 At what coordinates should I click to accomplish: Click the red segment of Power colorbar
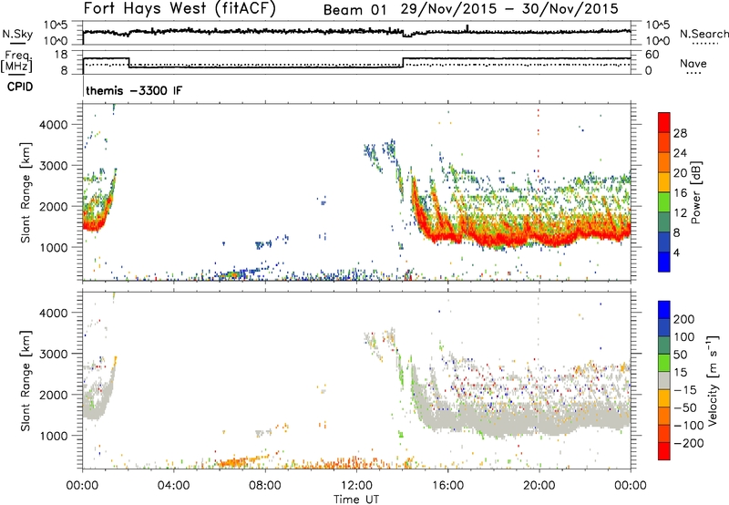[664, 123]
